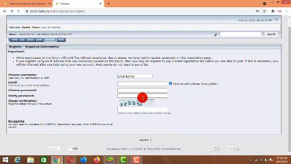Click the taskbar clock
The image size is (291, 164).
point(282,160)
